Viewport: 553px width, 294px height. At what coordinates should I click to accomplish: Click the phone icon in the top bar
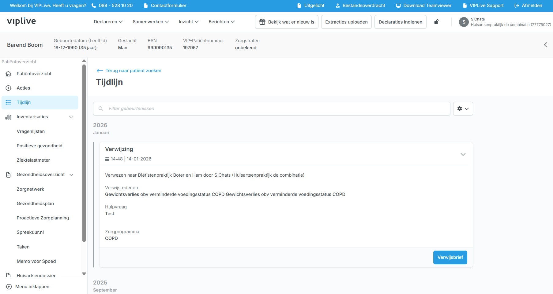point(94,6)
